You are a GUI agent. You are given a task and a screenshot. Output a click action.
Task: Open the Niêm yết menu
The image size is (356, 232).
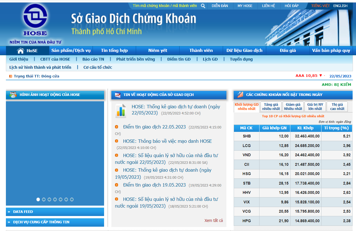pos(158,50)
